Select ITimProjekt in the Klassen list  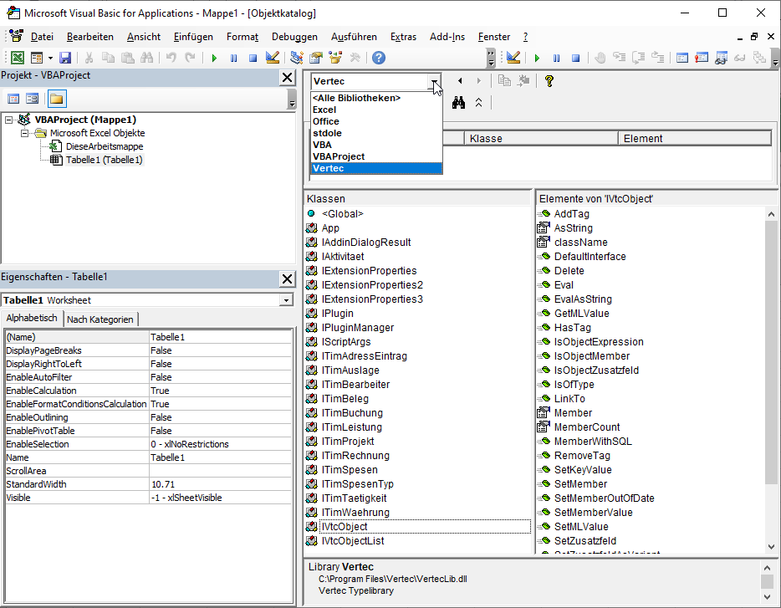[x=347, y=442]
